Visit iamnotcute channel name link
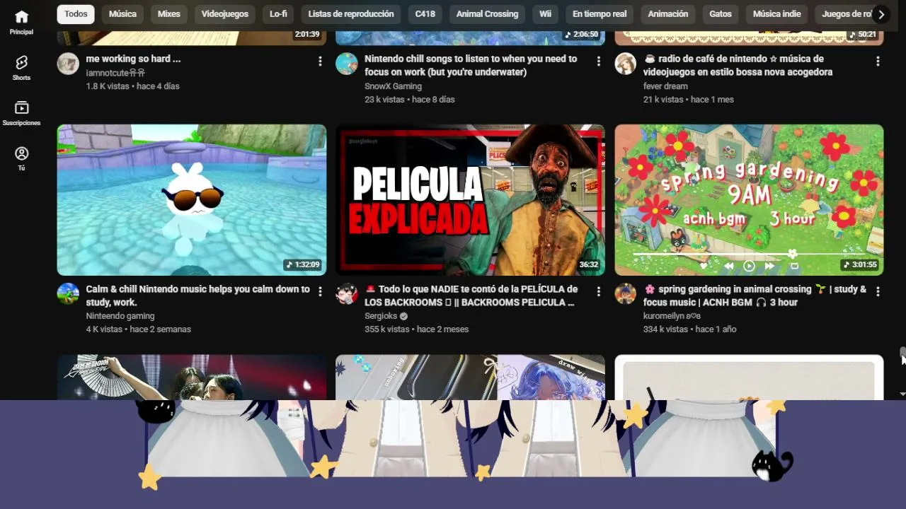This screenshot has height=509, width=906. point(115,73)
